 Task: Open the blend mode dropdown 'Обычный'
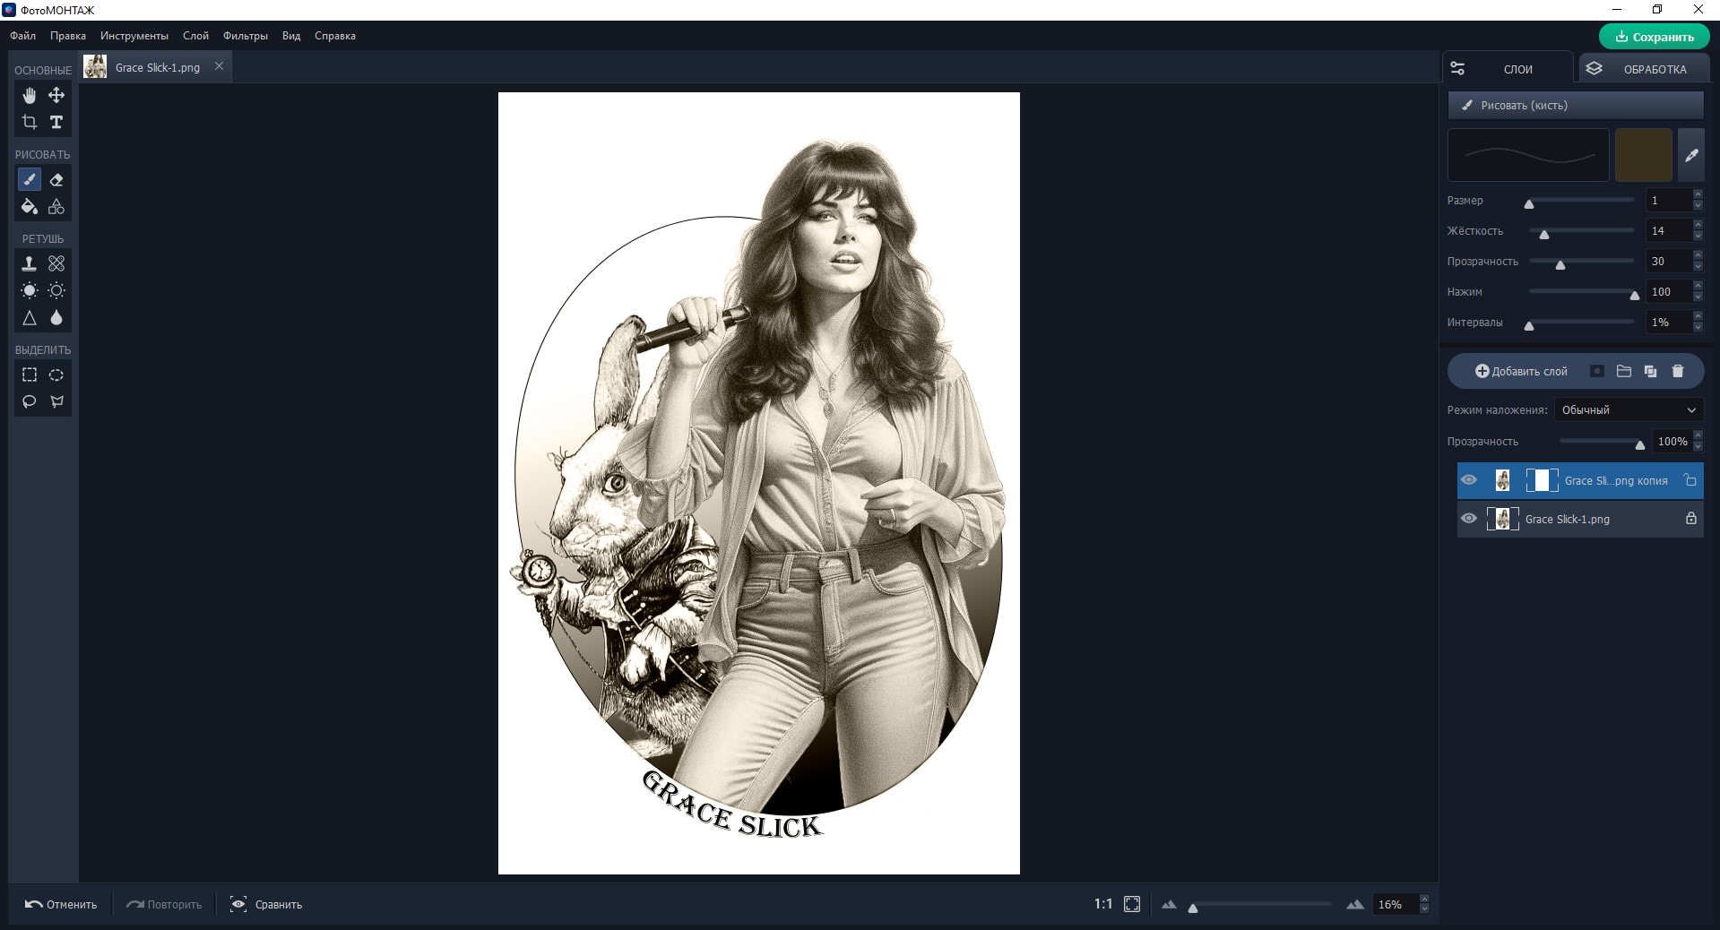(x=1628, y=410)
